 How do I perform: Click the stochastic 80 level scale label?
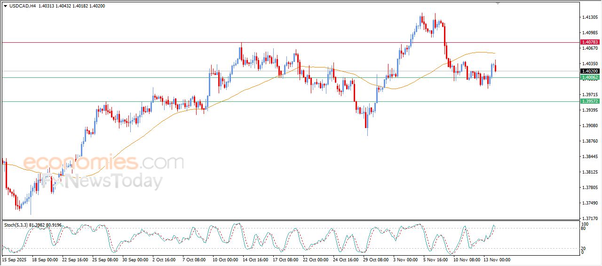[584, 228]
